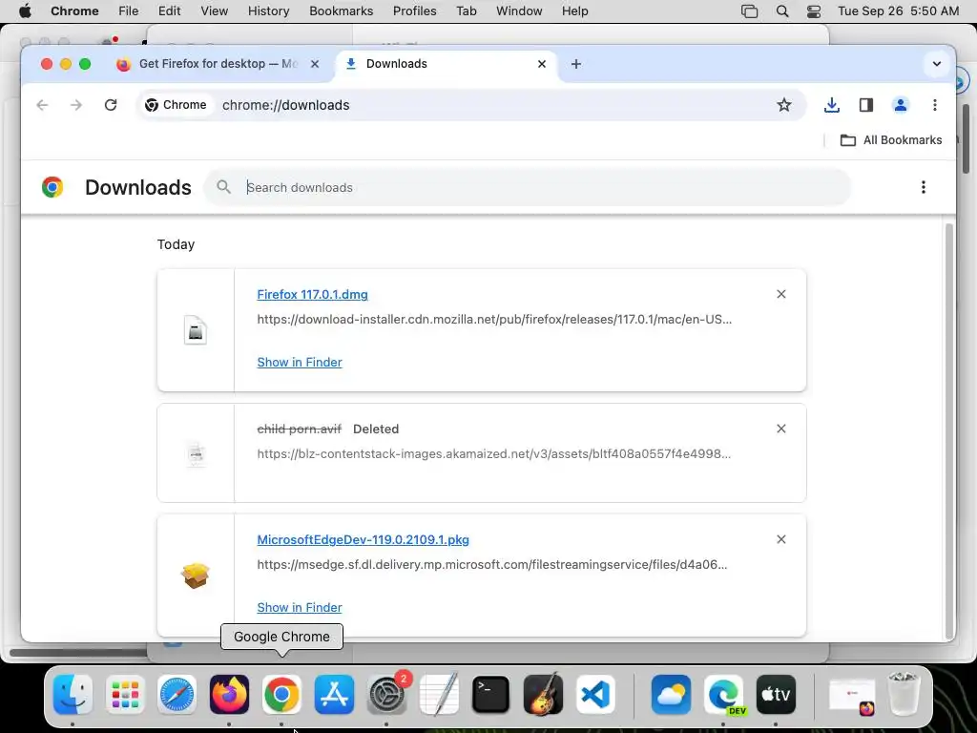The image size is (977, 733).
Task: Open Firefox from the Dock
Action: coord(229,695)
